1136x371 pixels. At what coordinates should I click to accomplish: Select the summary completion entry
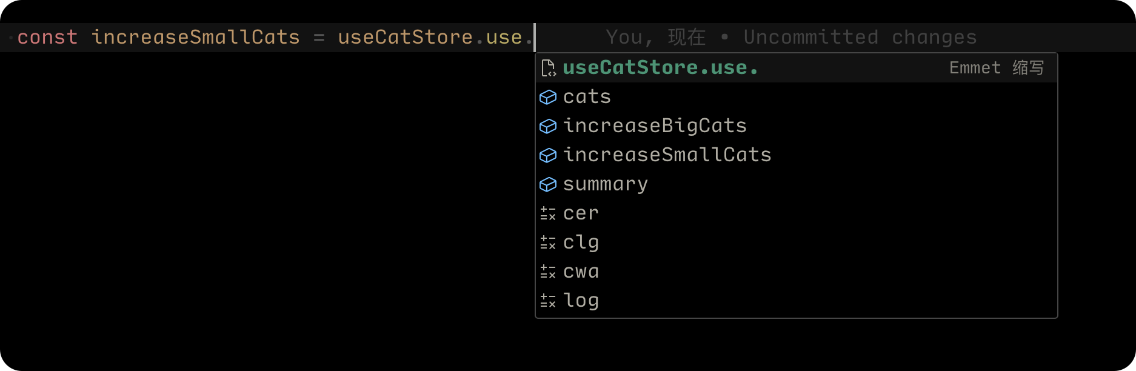tap(605, 184)
